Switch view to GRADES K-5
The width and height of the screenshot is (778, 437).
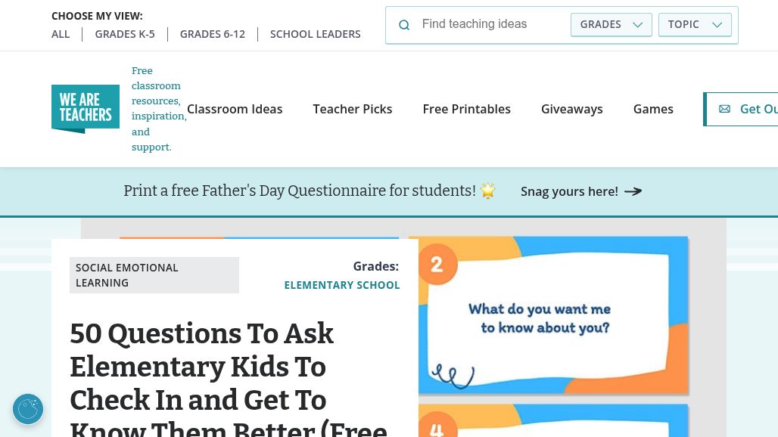[x=125, y=34]
